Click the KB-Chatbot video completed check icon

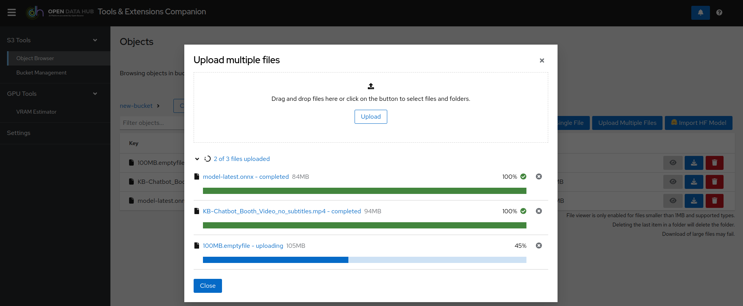point(523,211)
